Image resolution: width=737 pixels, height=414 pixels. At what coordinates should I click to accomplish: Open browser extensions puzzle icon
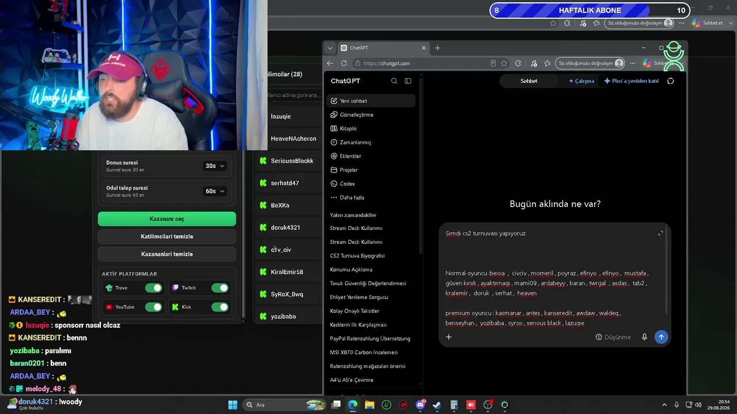518,63
